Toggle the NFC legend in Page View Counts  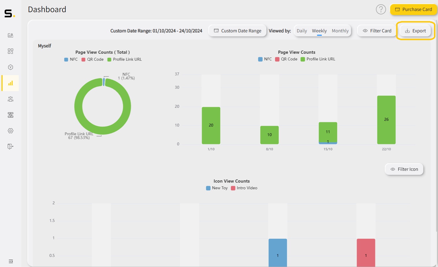click(x=265, y=59)
